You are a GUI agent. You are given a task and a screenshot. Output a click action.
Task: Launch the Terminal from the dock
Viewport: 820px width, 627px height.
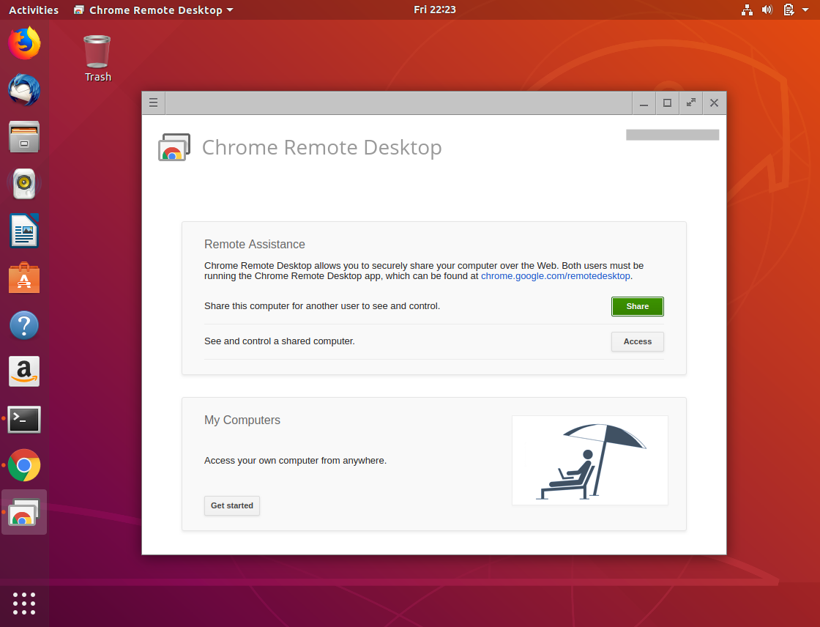tap(24, 418)
